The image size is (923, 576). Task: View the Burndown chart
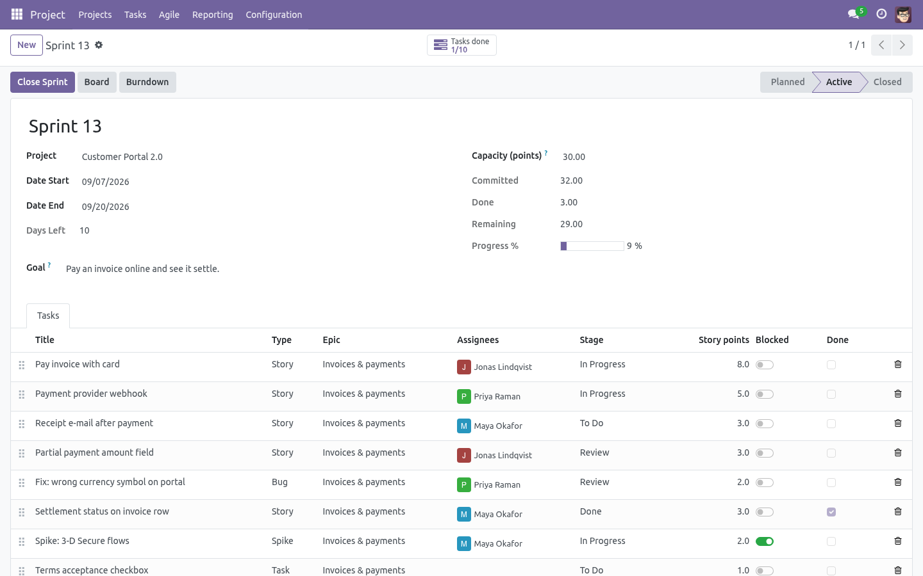coord(147,82)
